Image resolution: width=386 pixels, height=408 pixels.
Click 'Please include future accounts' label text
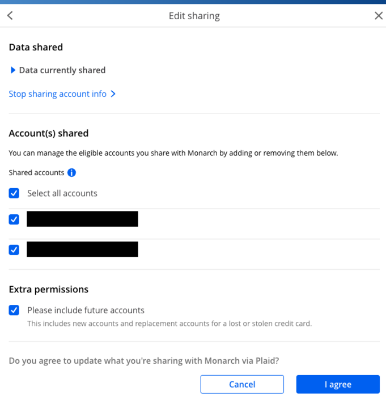pyautogui.click(x=86, y=311)
